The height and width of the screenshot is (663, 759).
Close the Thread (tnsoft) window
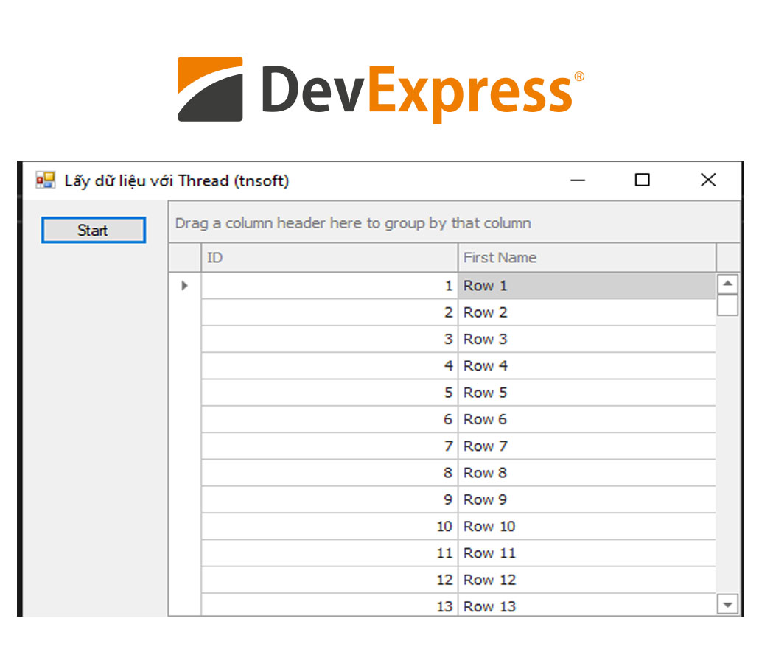[708, 180]
